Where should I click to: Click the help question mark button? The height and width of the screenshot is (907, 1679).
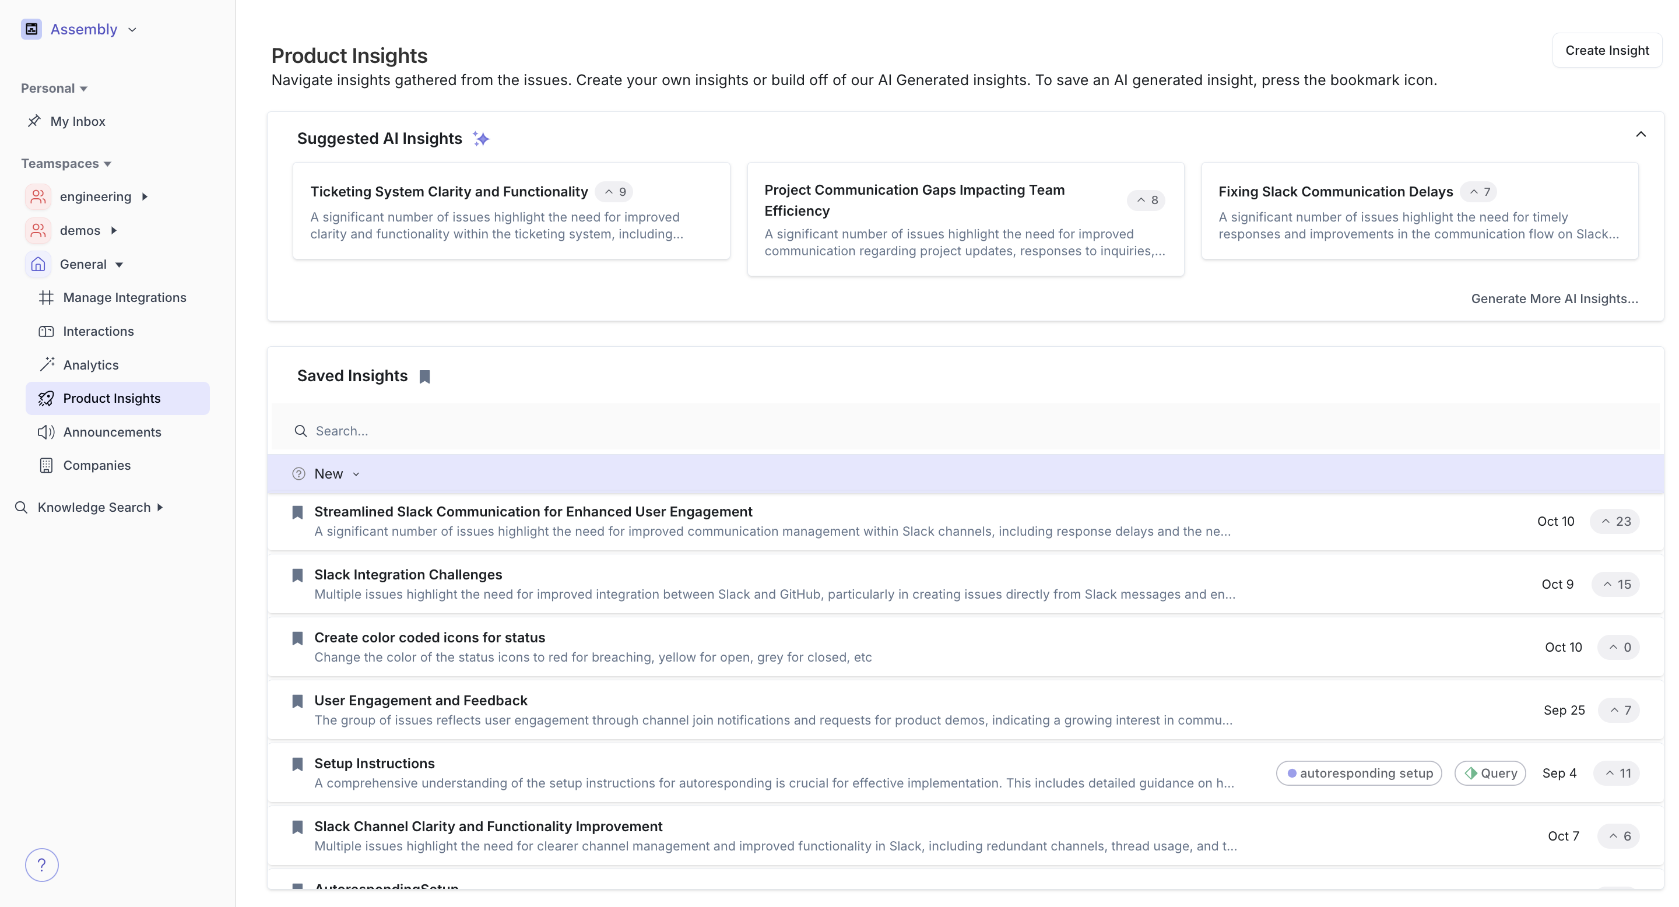(42, 864)
